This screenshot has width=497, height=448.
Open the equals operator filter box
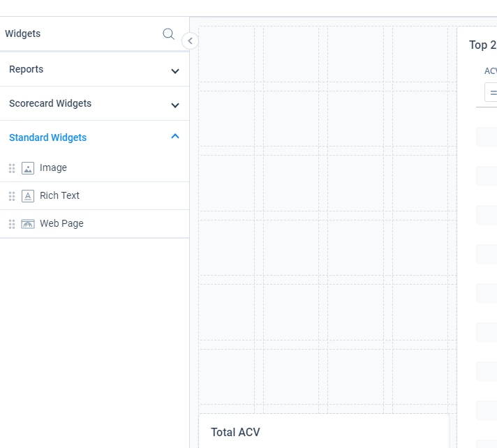pos(491,92)
